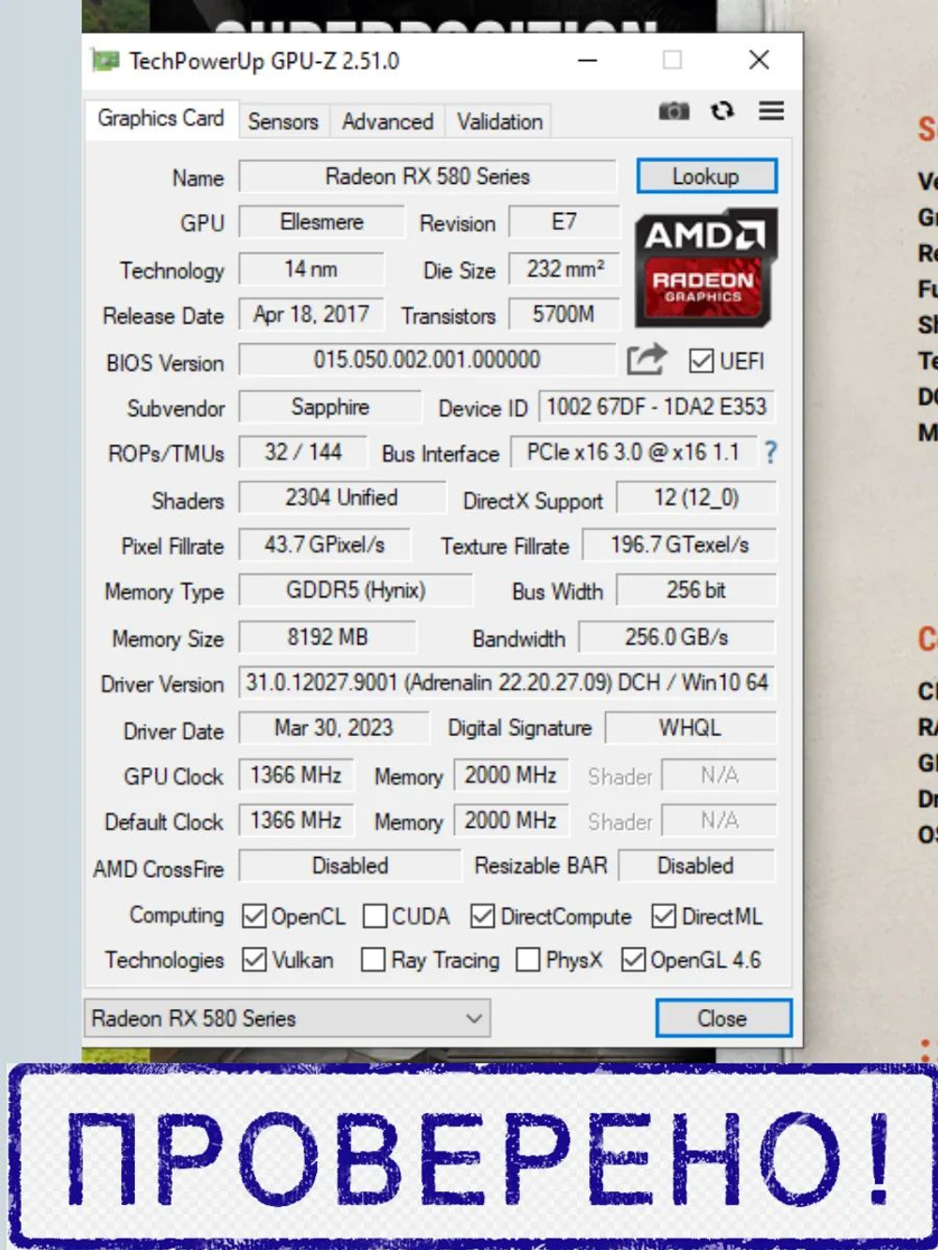Open the Radeon RX 580 Series GPU dropdown
938x1250 pixels.
coord(287,1018)
